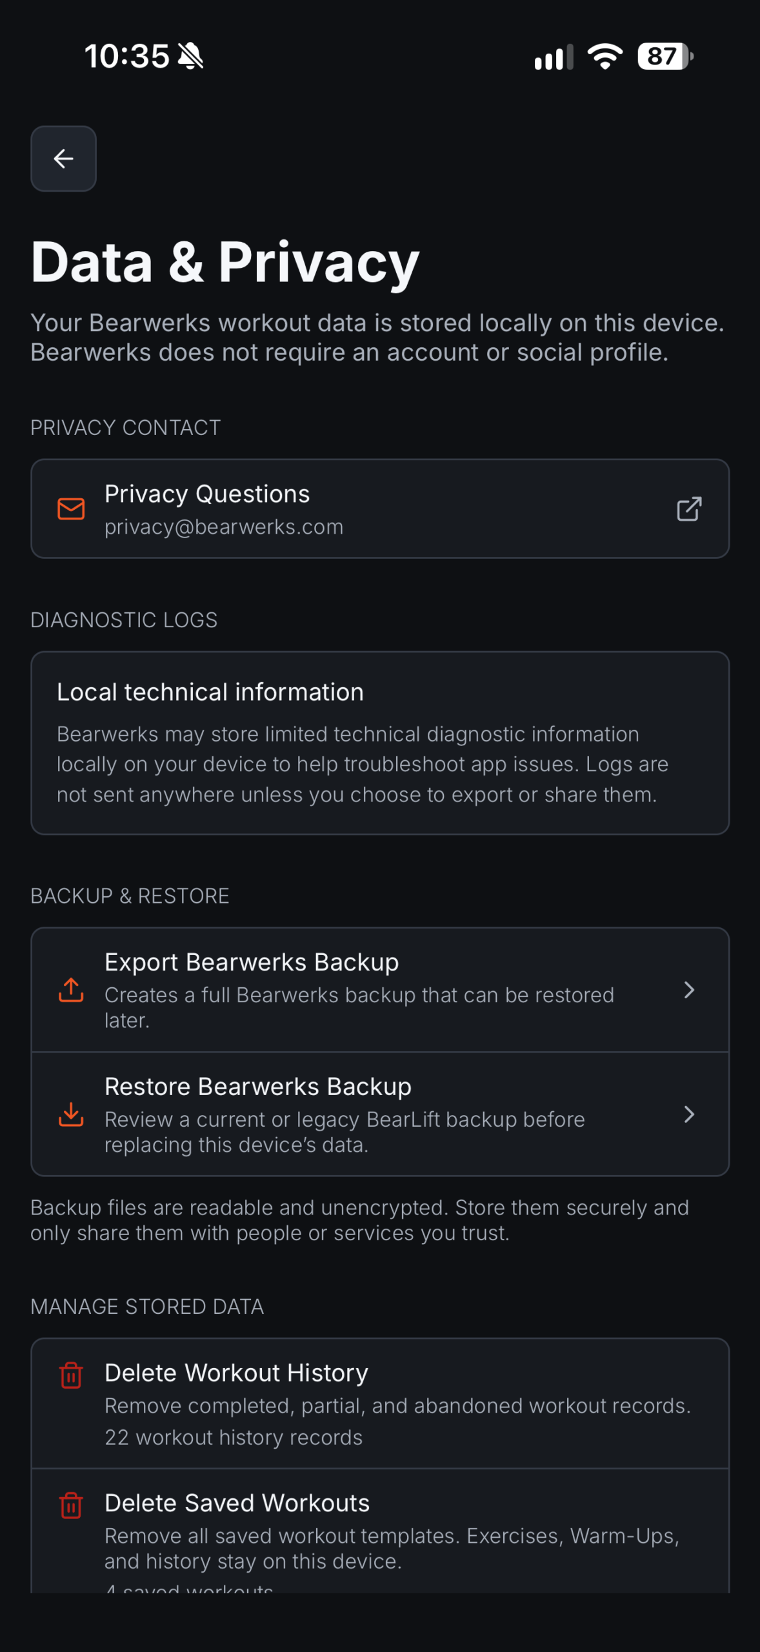Screen dimensions: 760x1652
Task: Tap the DIAGNOSTIC LOGS section header
Action: (124, 619)
